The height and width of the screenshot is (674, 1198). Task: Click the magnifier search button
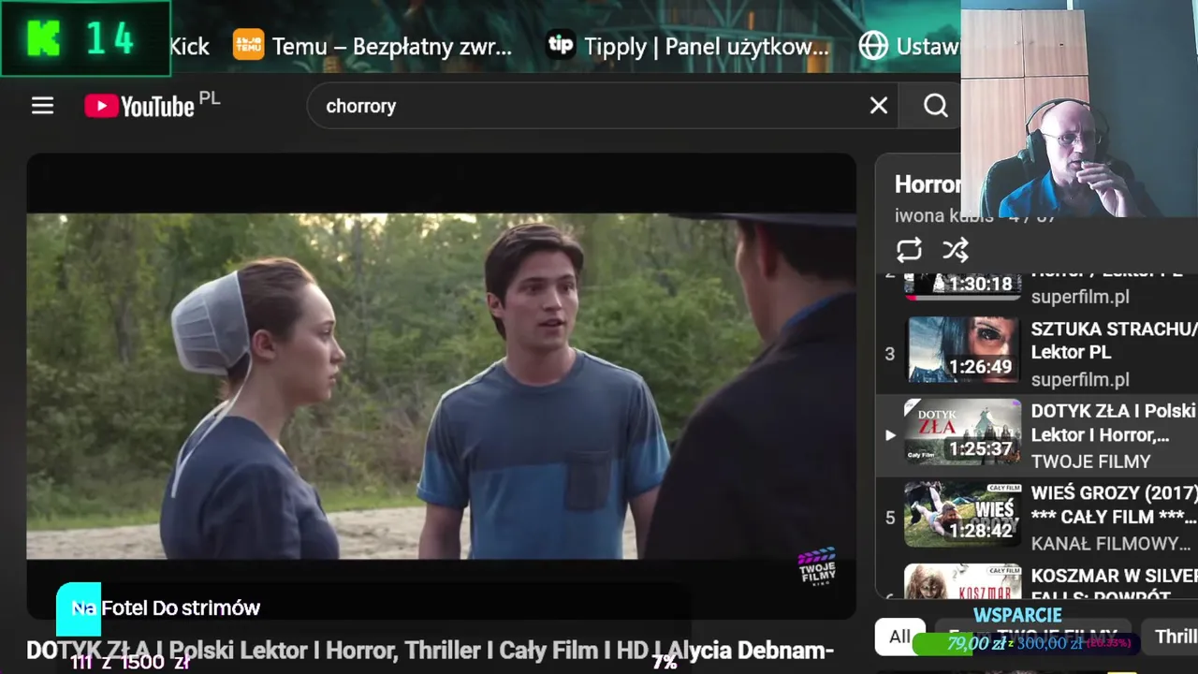pos(935,106)
